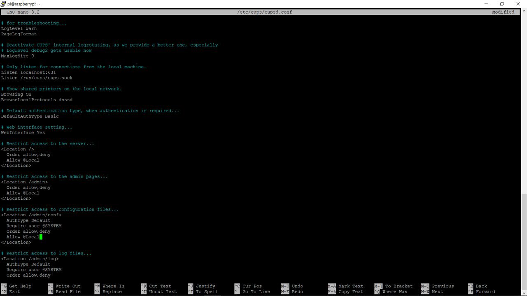Click '# for troubleshooting...' comment
Screen dimensions: 527x296
click(x=34, y=23)
